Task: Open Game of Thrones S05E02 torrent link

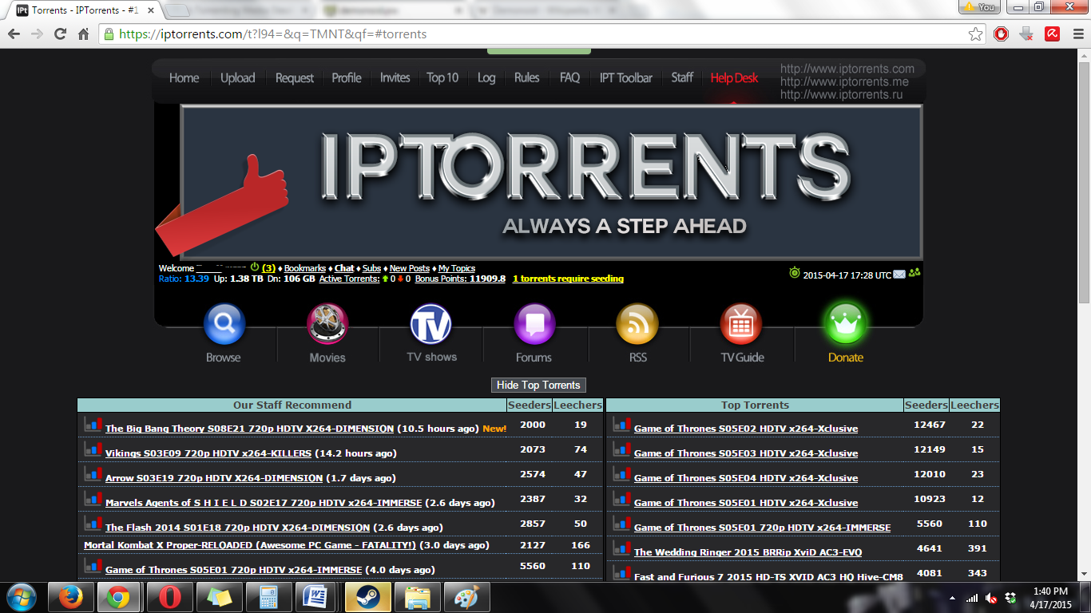Action: [x=744, y=429]
